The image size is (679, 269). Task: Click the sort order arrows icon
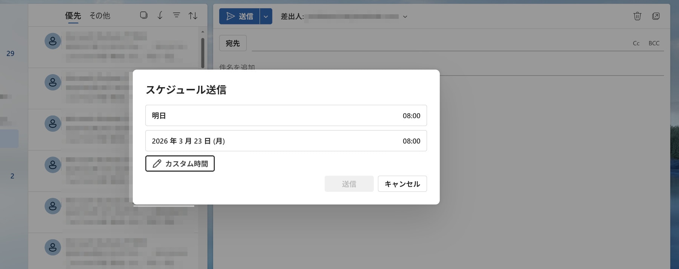(x=193, y=15)
